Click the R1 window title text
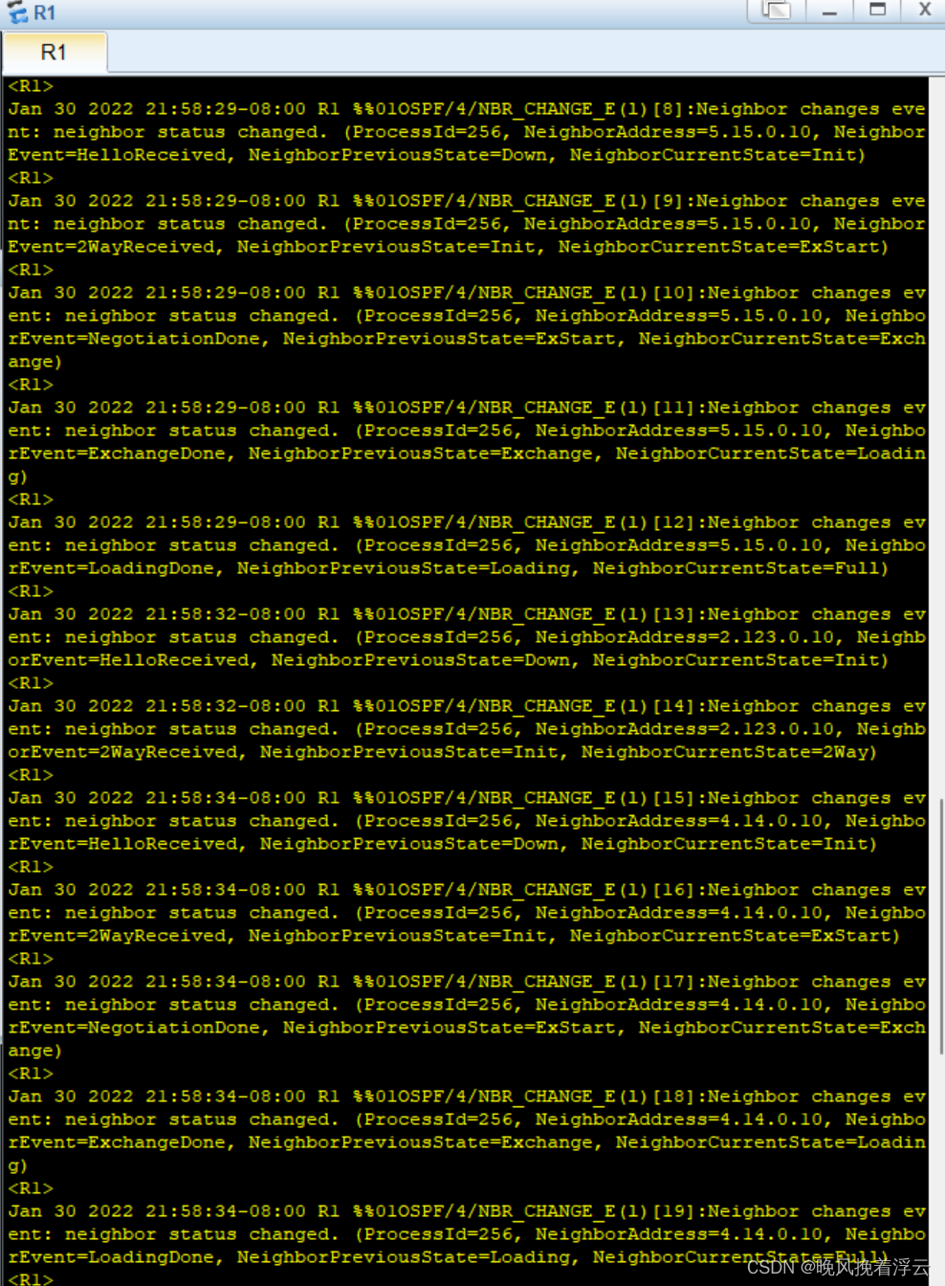 45,12
